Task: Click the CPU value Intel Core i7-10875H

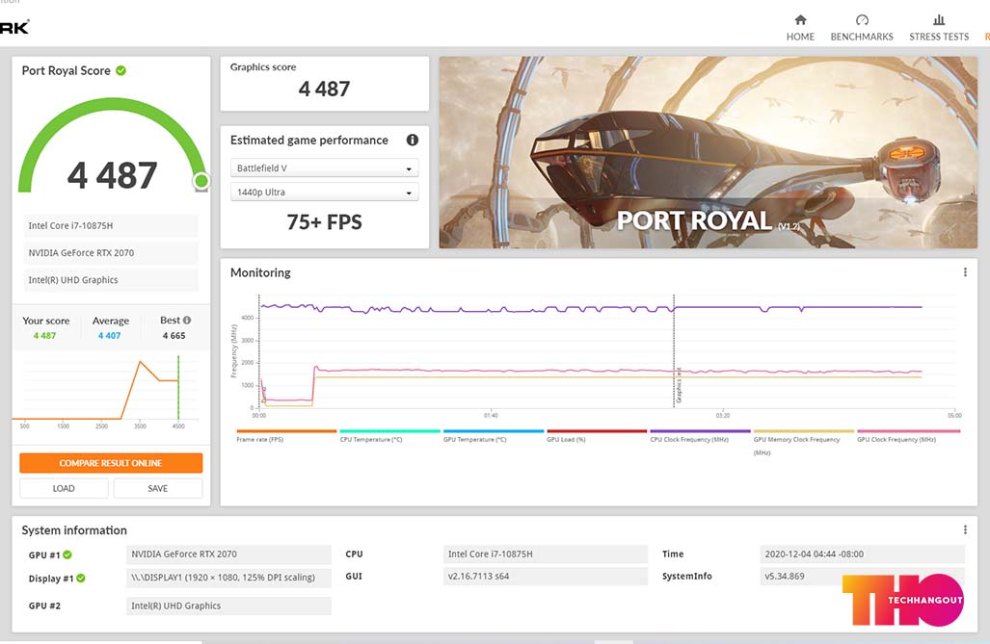Action: pos(546,554)
